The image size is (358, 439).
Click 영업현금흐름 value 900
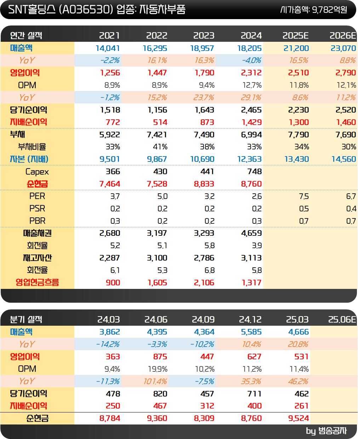113,283
